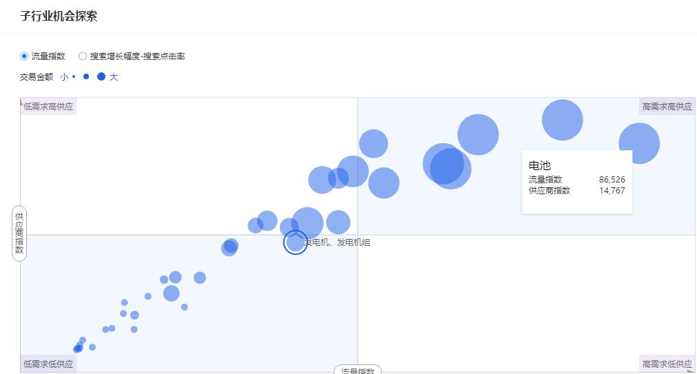Select the 低需求低供应 quadrant label
Image resolution: width=697 pixels, height=374 pixels.
tap(48, 364)
